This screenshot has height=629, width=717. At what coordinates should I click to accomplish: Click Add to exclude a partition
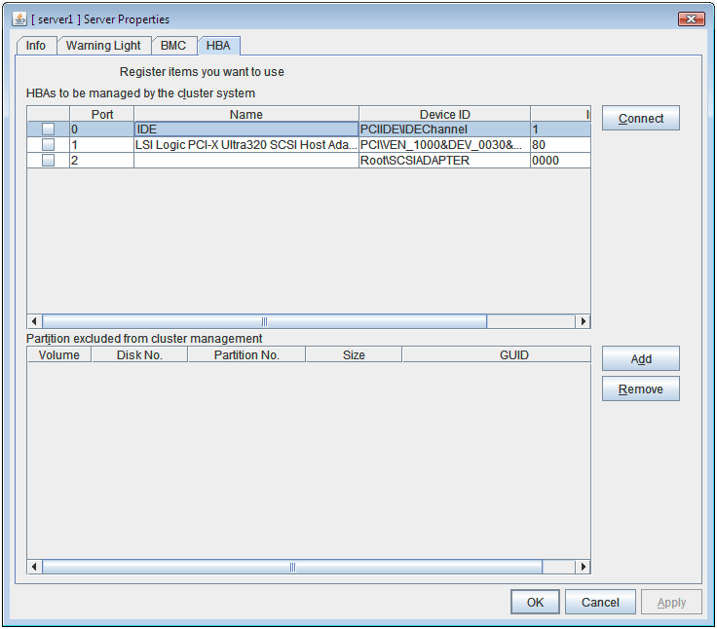(x=640, y=359)
